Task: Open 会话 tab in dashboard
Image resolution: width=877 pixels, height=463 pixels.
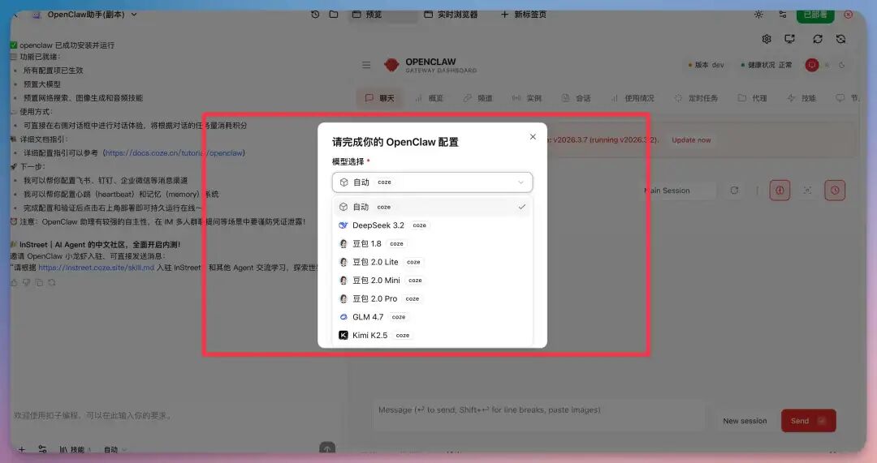Action: click(576, 98)
